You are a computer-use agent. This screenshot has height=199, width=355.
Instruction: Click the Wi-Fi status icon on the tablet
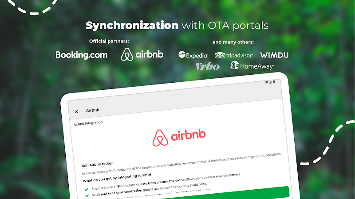coord(267,82)
